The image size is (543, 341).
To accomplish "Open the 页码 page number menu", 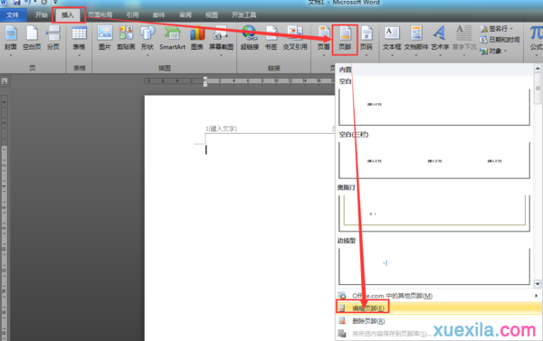I will (x=367, y=37).
